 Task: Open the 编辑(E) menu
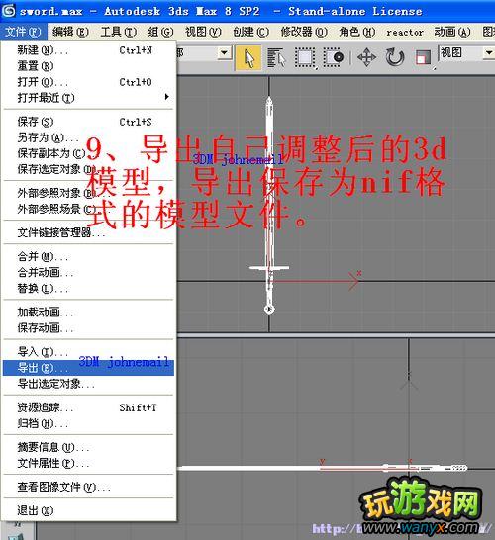tap(70, 32)
